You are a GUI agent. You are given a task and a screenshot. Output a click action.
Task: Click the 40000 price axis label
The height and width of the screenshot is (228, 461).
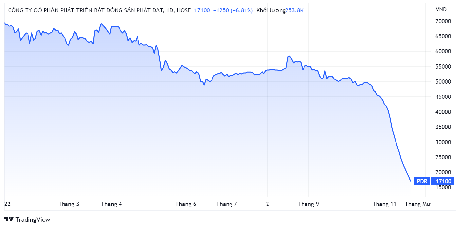443,112
